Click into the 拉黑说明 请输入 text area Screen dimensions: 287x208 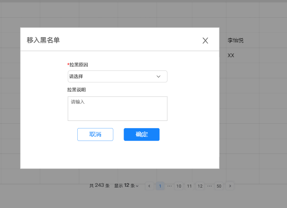pos(118,109)
